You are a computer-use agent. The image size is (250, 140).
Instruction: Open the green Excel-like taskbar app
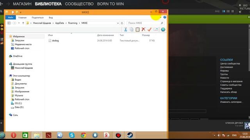click(x=25, y=135)
